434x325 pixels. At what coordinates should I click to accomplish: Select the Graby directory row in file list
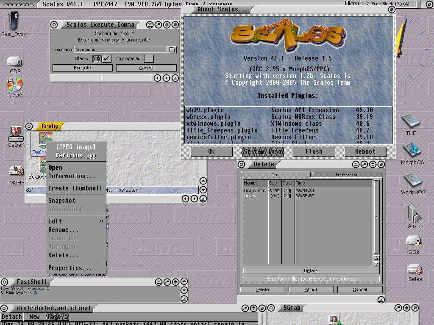[x=307, y=196]
